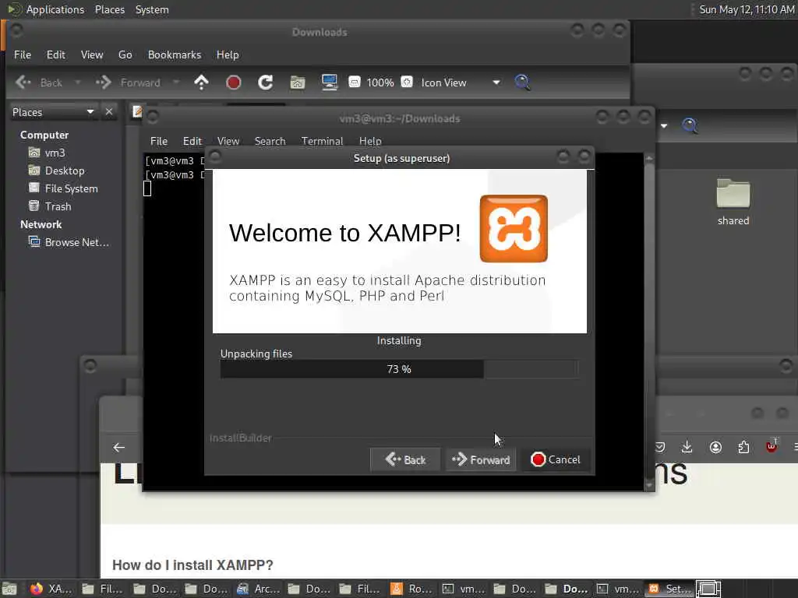Select the Ro... taskbar entry
This screenshot has height=598, width=798.
(x=412, y=589)
